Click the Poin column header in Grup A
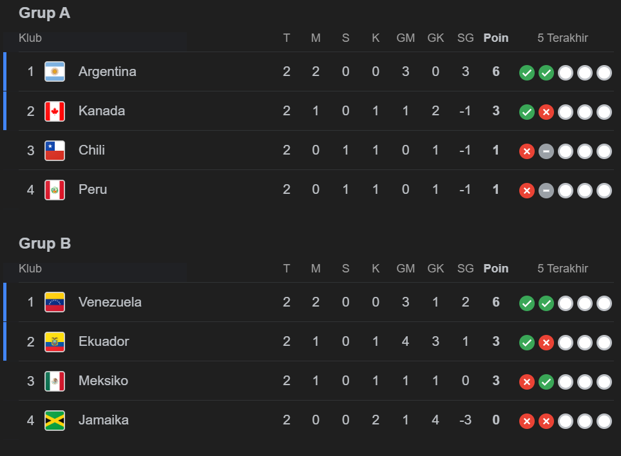 [x=496, y=38]
